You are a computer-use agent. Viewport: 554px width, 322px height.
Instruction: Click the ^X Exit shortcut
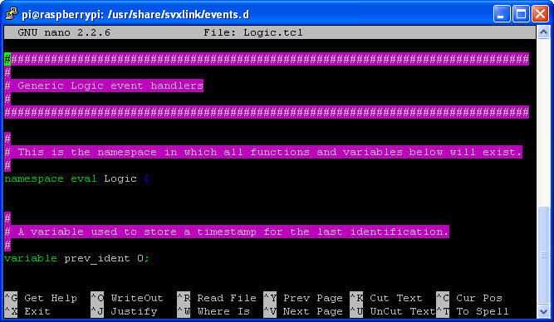click(27, 311)
